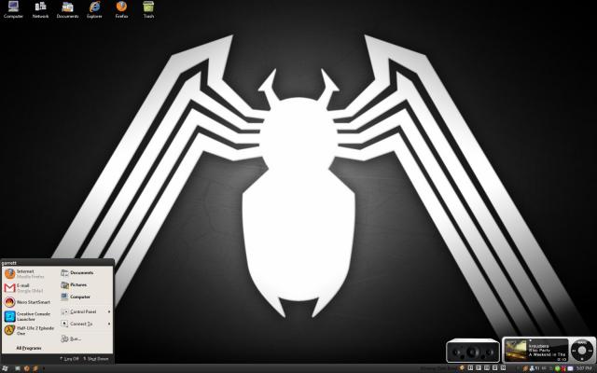Open E-mail Google Mail entry
The width and height of the screenshot is (597, 373).
click(x=31, y=288)
